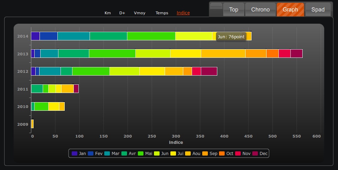
Task: Toggle the Jan series in legend
Action: click(79, 154)
